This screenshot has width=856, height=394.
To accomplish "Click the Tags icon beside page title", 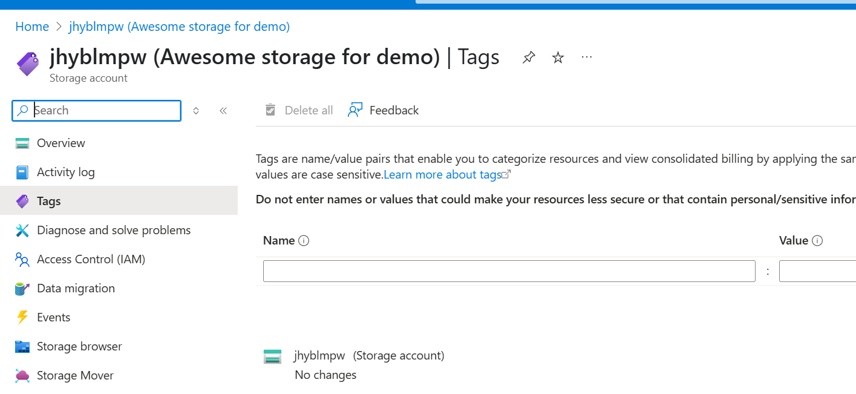I will (28, 64).
